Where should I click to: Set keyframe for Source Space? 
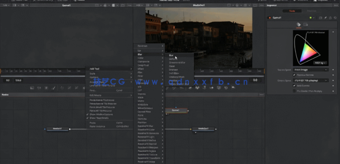point(333,70)
